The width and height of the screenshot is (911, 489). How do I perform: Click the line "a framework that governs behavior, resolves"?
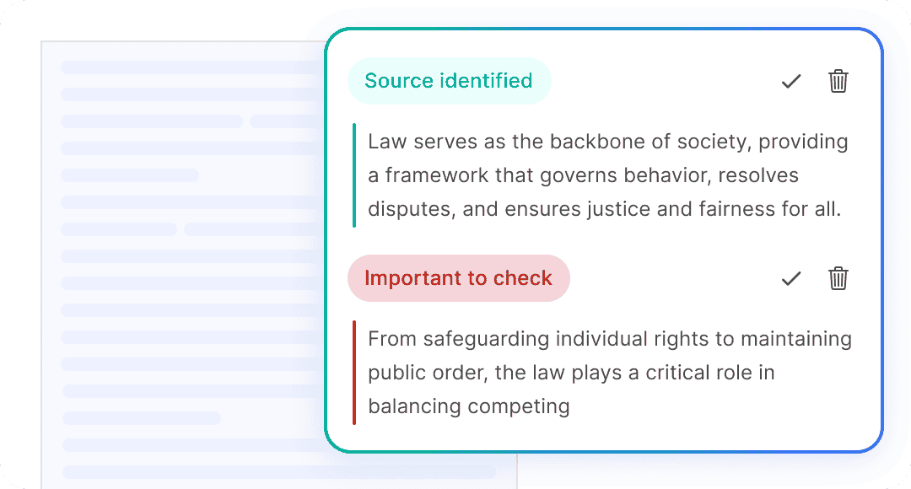(583, 175)
